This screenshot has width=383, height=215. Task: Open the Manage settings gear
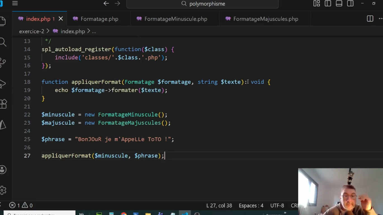3,190
